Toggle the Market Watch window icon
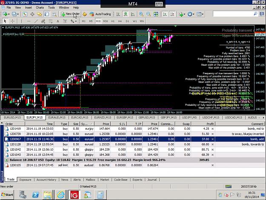The height and width of the screenshot is (200, 266). click(25, 14)
